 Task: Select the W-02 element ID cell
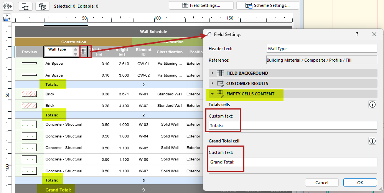click(x=143, y=106)
